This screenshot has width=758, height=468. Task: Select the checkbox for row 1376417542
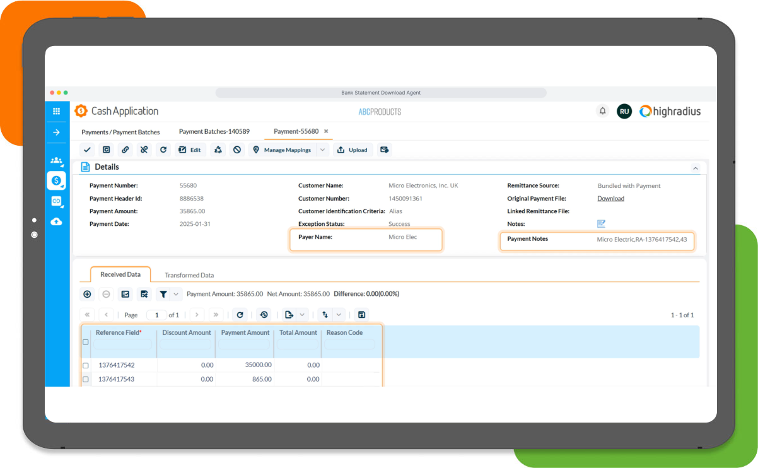86,365
